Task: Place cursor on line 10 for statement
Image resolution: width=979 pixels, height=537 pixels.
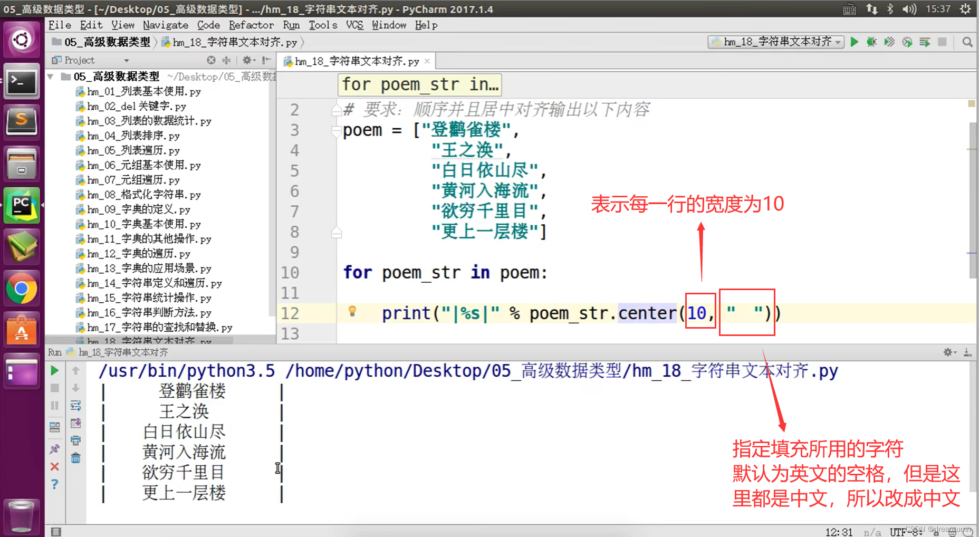Action: pyautogui.click(x=445, y=273)
